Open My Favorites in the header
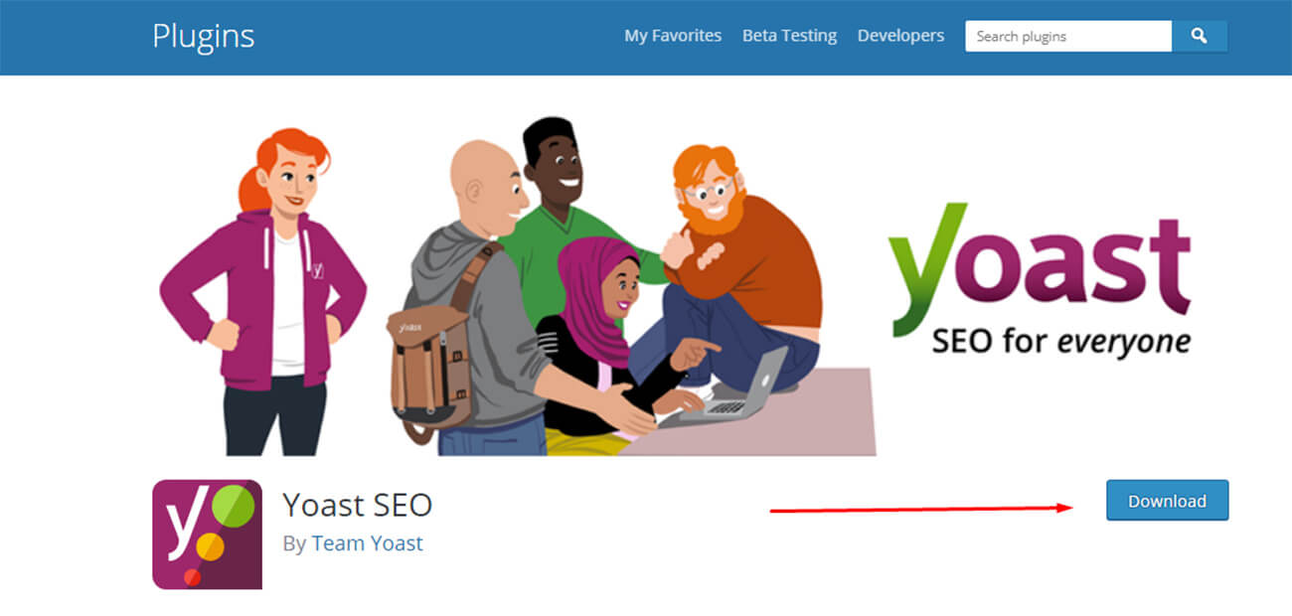1292x616 pixels. pyautogui.click(x=673, y=36)
